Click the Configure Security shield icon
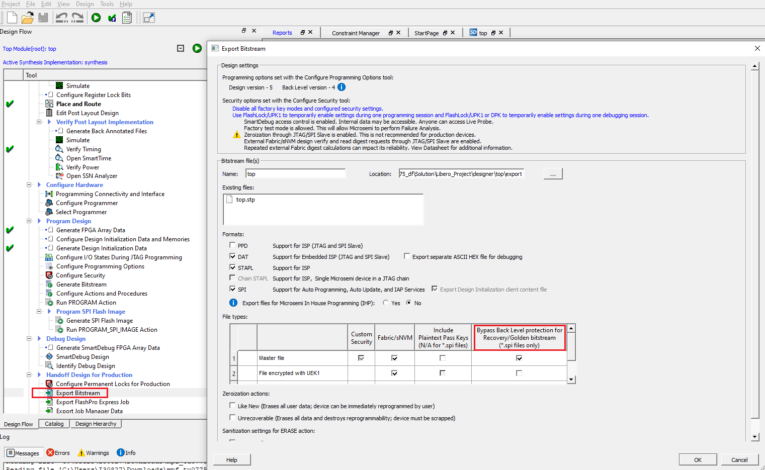Screen dimensions: 765x470 pyautogui.click(x=49, y=275)
